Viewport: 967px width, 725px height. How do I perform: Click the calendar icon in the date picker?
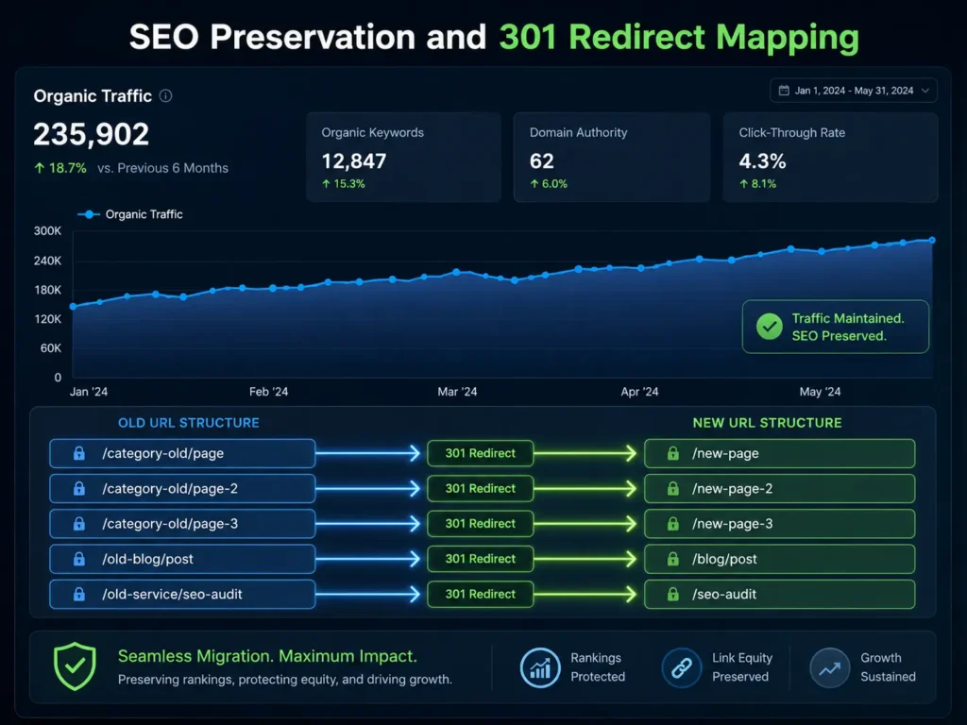[784, 91]
